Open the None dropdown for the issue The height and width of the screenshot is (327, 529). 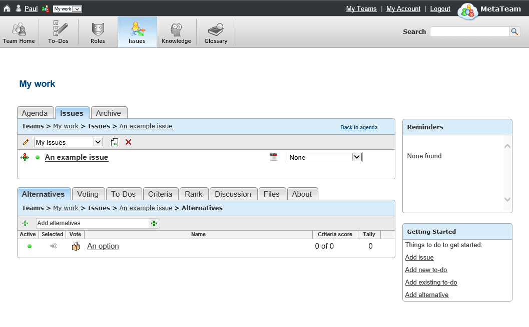[325, 157]
